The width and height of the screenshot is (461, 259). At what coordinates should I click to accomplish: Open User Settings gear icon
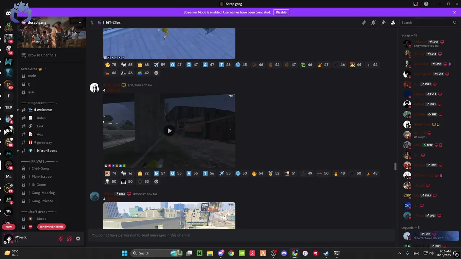point(78,238)
